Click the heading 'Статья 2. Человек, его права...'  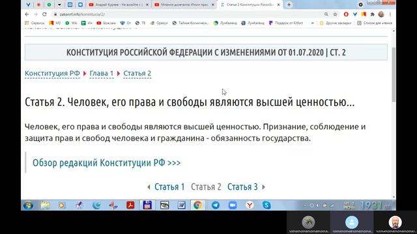point(190,102)
